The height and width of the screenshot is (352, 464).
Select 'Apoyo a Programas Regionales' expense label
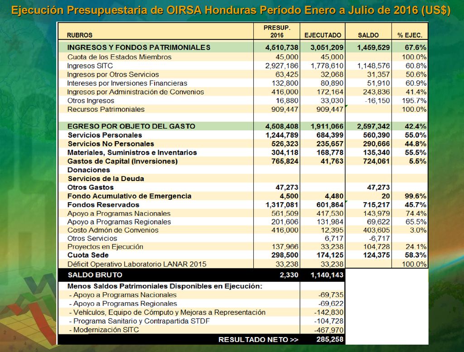point(119,222)
